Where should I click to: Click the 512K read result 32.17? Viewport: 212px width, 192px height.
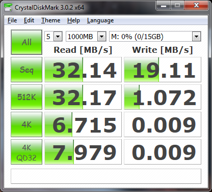click(x=83, y=97)
